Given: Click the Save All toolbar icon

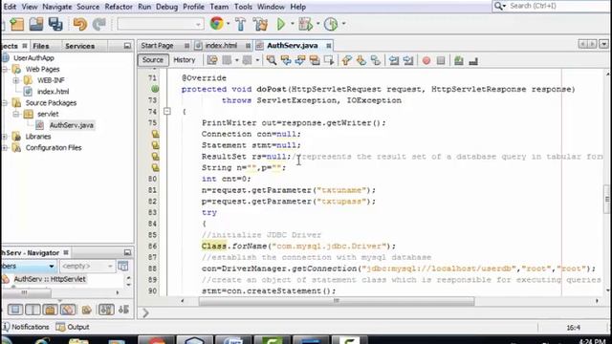Looking at the screenshot, I should (x=55, y=24).
